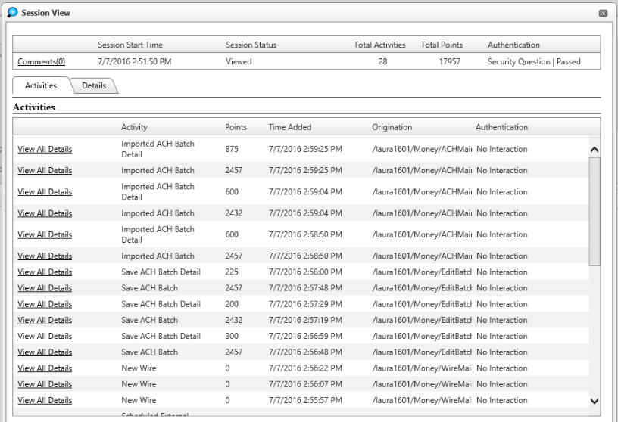View All Details for 875-point Imported ACH Batch Detail
Screen dimensions: 618x422
point(45,150)
